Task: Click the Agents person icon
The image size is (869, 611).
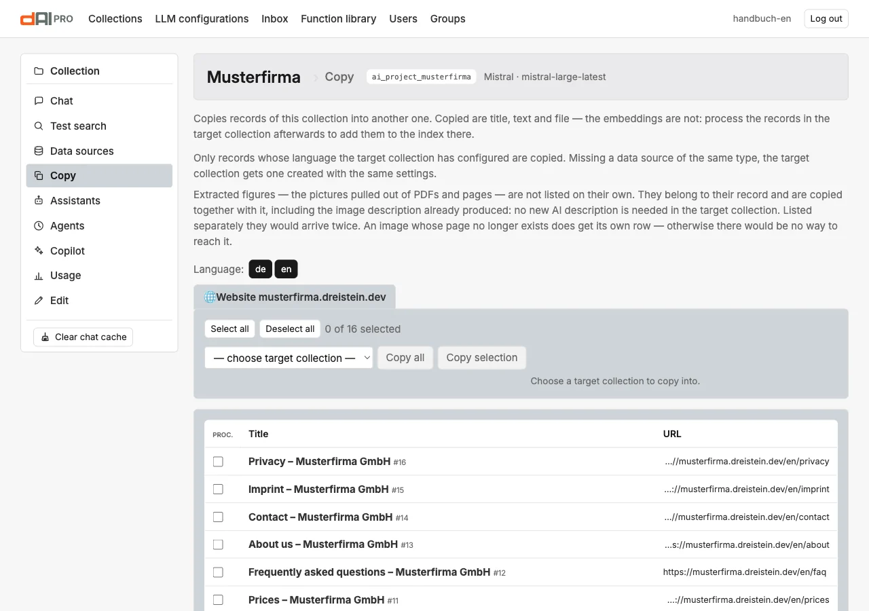Action: pyautogui.click(x=39, y=226)
